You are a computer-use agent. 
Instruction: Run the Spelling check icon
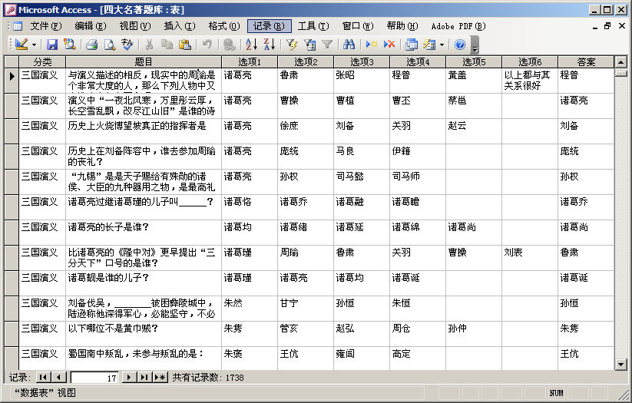click(x=127, y=44)
